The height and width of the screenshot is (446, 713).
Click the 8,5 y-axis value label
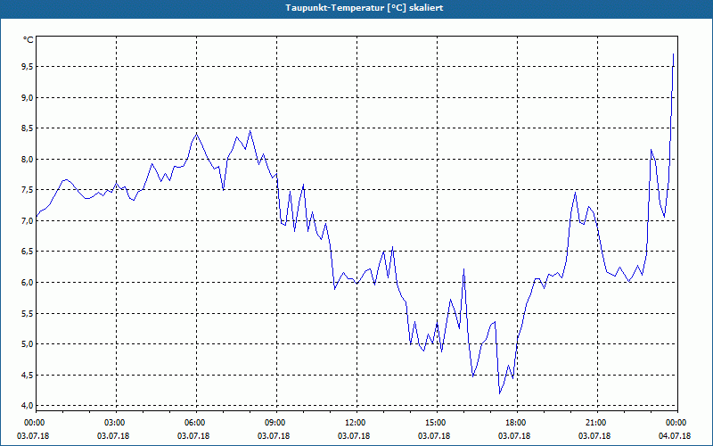(27, 128)
